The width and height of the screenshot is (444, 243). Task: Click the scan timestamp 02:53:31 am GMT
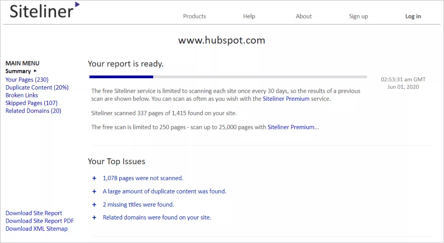coord(403,80)
